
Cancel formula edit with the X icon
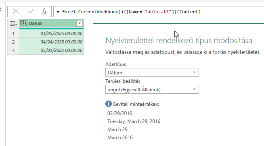click(x=16, y=11)
